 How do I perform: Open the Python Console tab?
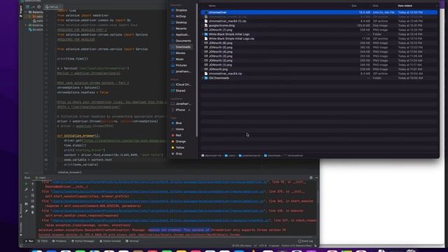point(111,241)
